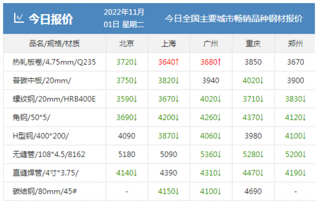This screenshot has width=318, height=210.
Task: Click the 今日全国主要城市畅销品种钢材报价 heading
Action: pyautogui.click(x=234, y=19)
